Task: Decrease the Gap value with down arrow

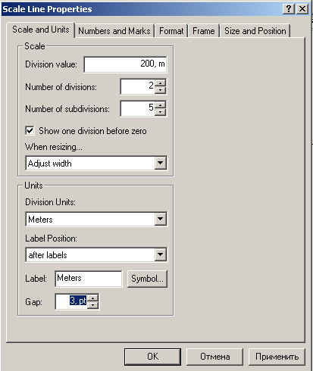Action: click(x=93, y=305)
